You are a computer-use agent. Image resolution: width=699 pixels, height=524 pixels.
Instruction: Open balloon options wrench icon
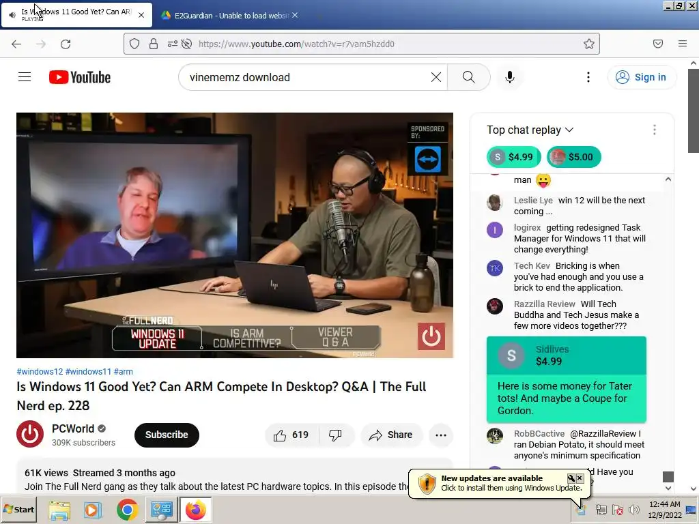click(x=571, y=478)
